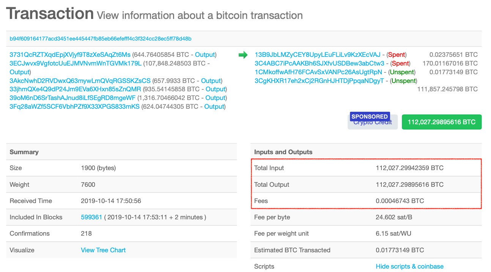Open output address 13B9JbLMZyCEY8… link
The height and width of the screenshot is (272, 491).
317,55
